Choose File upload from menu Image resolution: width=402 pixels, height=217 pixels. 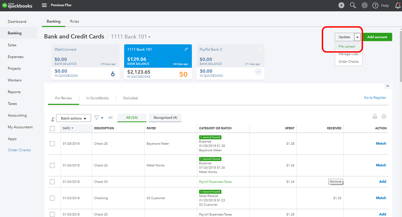(346, 46)
